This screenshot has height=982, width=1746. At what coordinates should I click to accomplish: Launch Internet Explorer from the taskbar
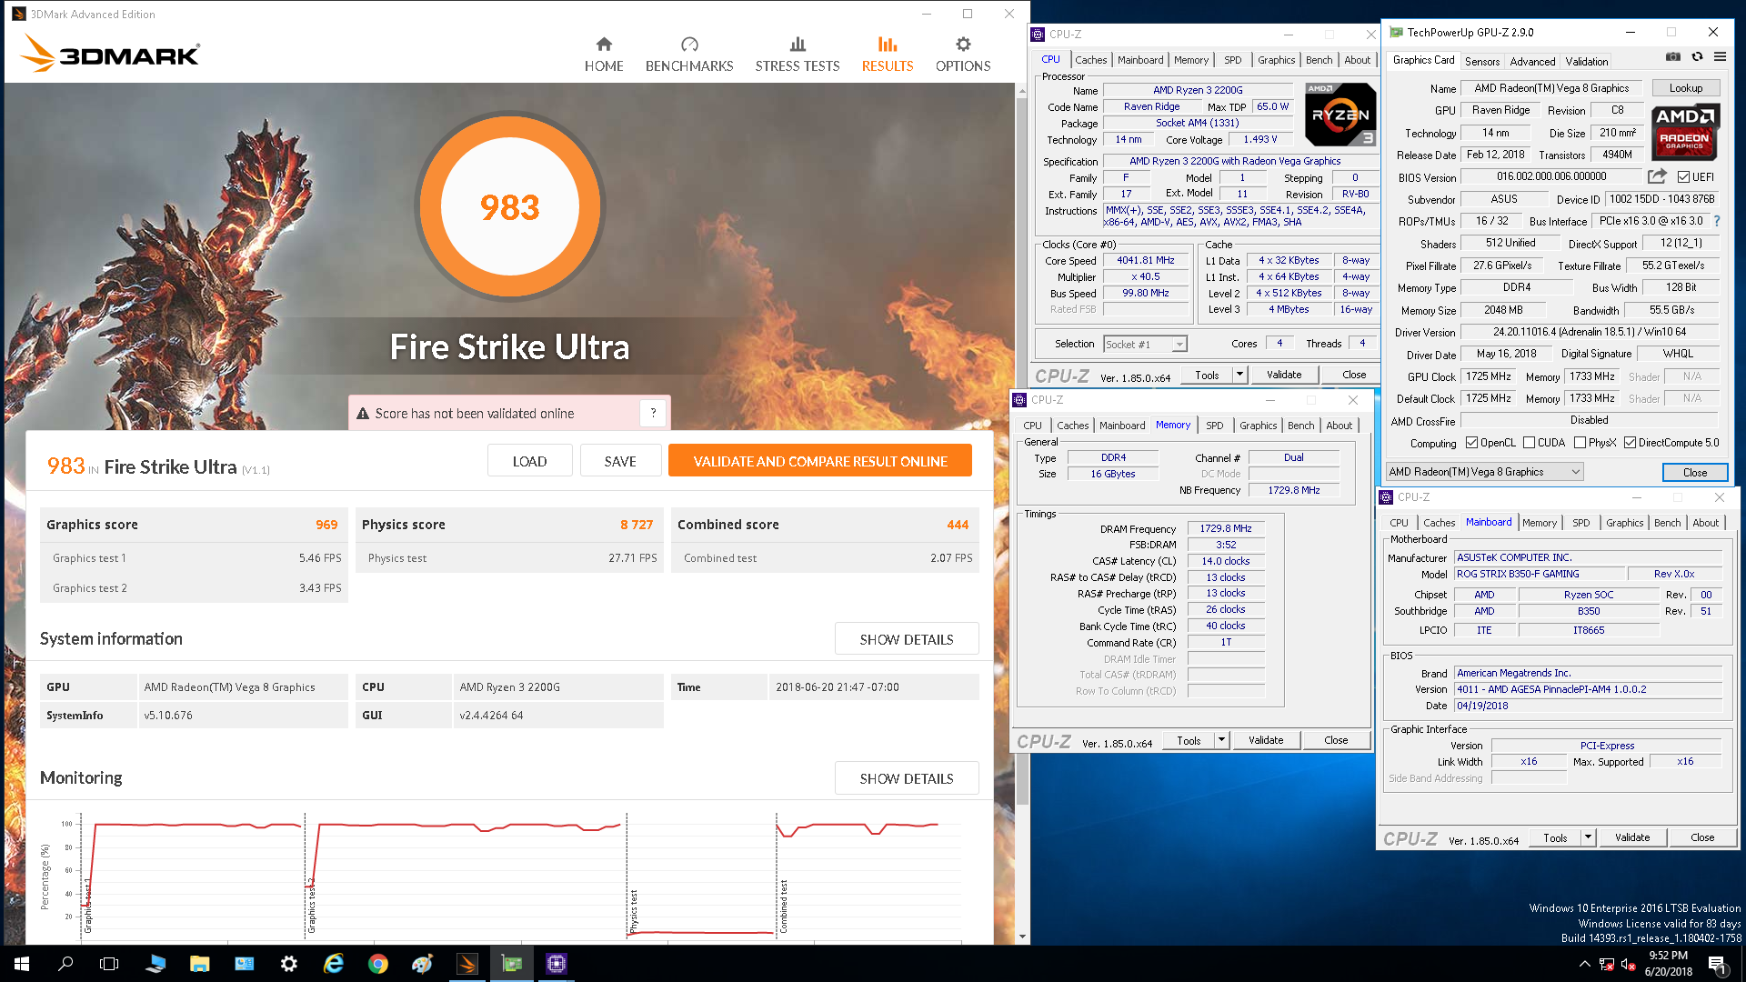334,964
